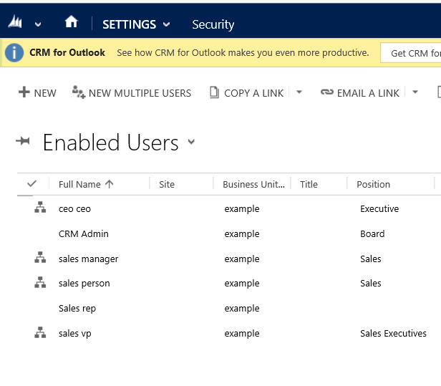Click the banner text about CRM for Outlook productivity
The height and width of the screenshot is (386, 441).
[x=243, y=52]
